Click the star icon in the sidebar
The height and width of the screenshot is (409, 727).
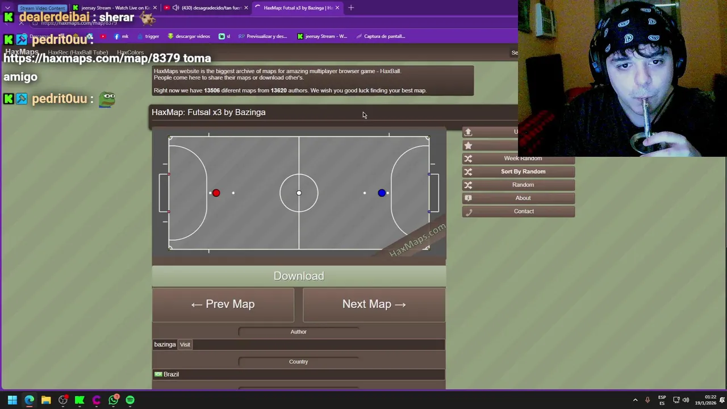point(468,145)
